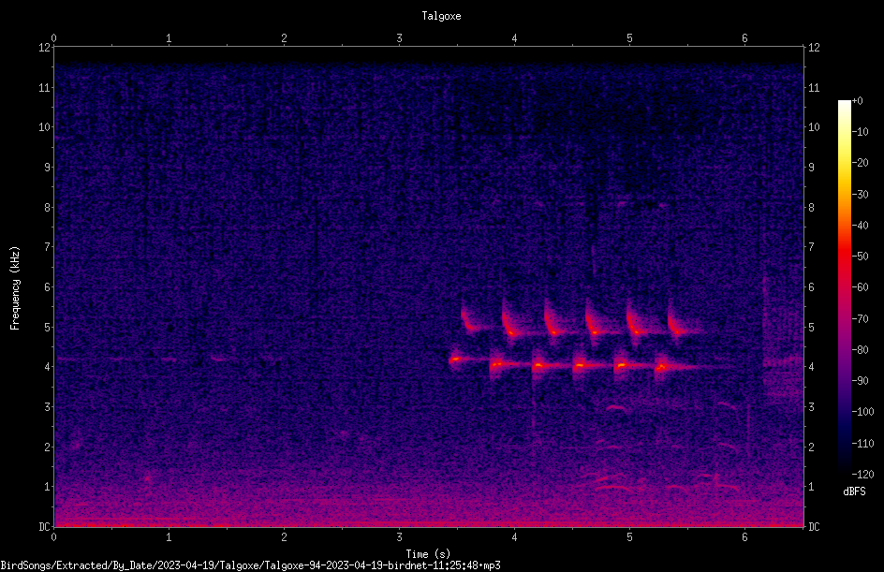This screenshot has height=572, width=884.
Task: Click the last 5 kHz note near 5.4 seconds
Action: coord(678,330)
